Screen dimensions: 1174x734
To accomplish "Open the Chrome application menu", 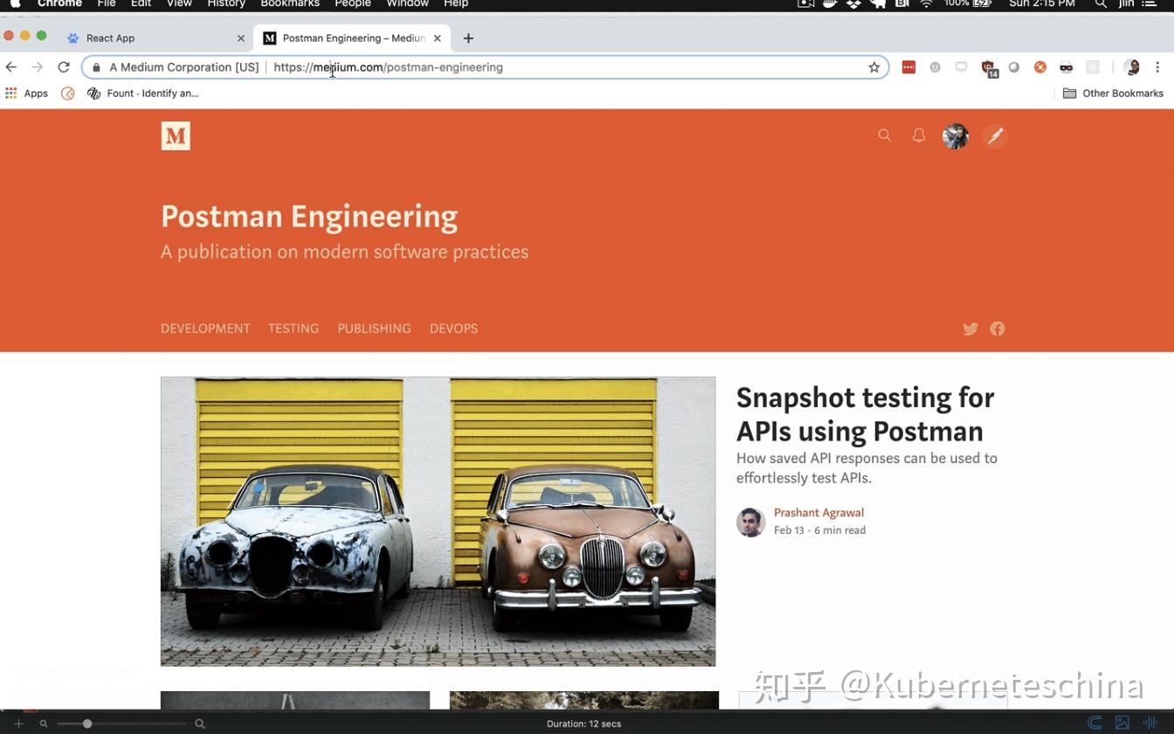I will coord(59,4).
